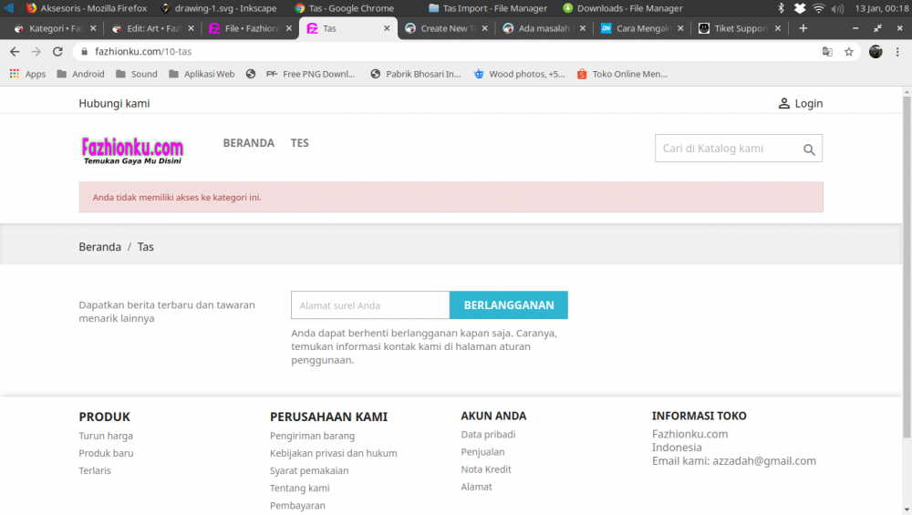Switch to Tas Import File Manager window
Image resolution: width=912 pixels, height=515 pixels.
(x=487, y=8)
